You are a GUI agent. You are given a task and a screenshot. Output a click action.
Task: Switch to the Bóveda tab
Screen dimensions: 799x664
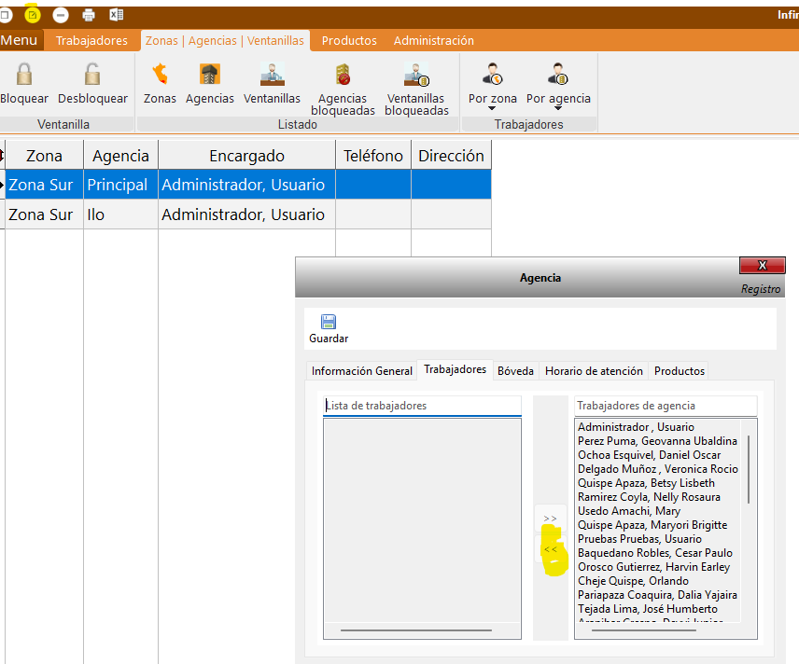coord(515,370)
